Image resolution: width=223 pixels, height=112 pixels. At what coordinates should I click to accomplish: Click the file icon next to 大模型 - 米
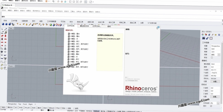[x=69, y=39]
